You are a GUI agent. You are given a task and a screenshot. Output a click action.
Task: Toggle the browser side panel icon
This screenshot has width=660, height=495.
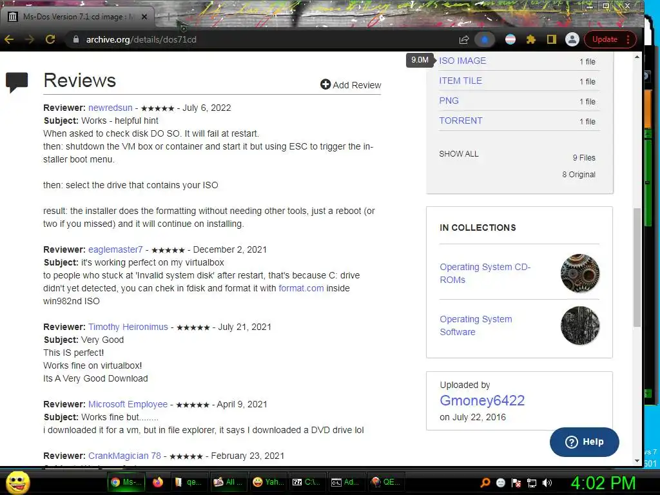552,39
